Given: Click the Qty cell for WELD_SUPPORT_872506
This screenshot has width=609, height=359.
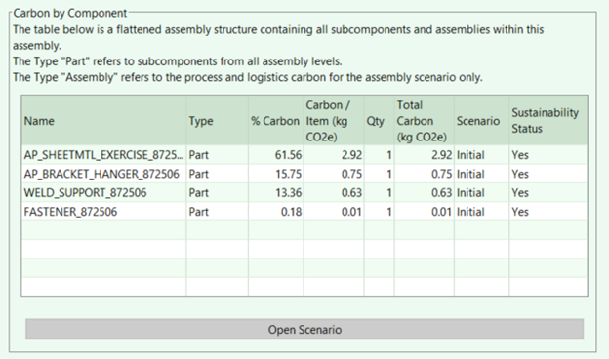Looking at the screenshot, I should [x=379, y=192].
